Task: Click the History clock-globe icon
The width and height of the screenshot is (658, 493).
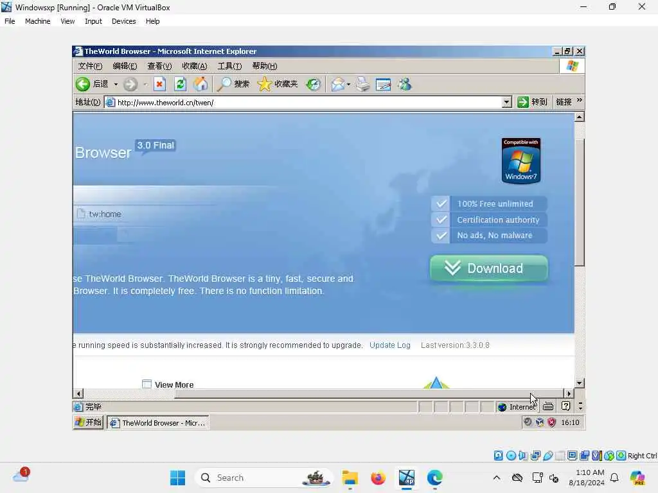Action: point(313,84)
